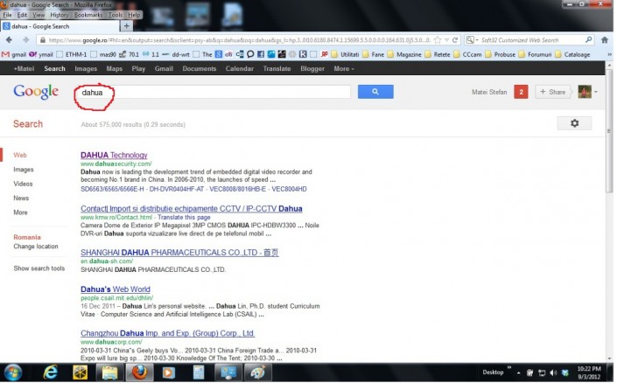Open a new Firefox tab

point(126,26)
